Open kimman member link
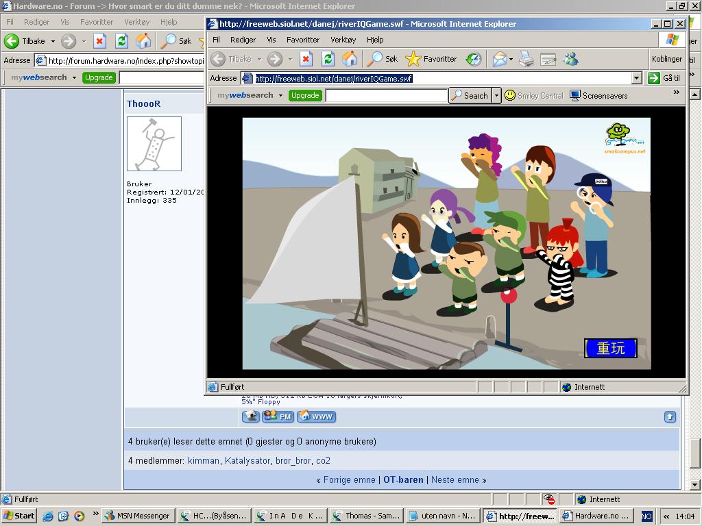The image size is (702, 526). [204, 461]
